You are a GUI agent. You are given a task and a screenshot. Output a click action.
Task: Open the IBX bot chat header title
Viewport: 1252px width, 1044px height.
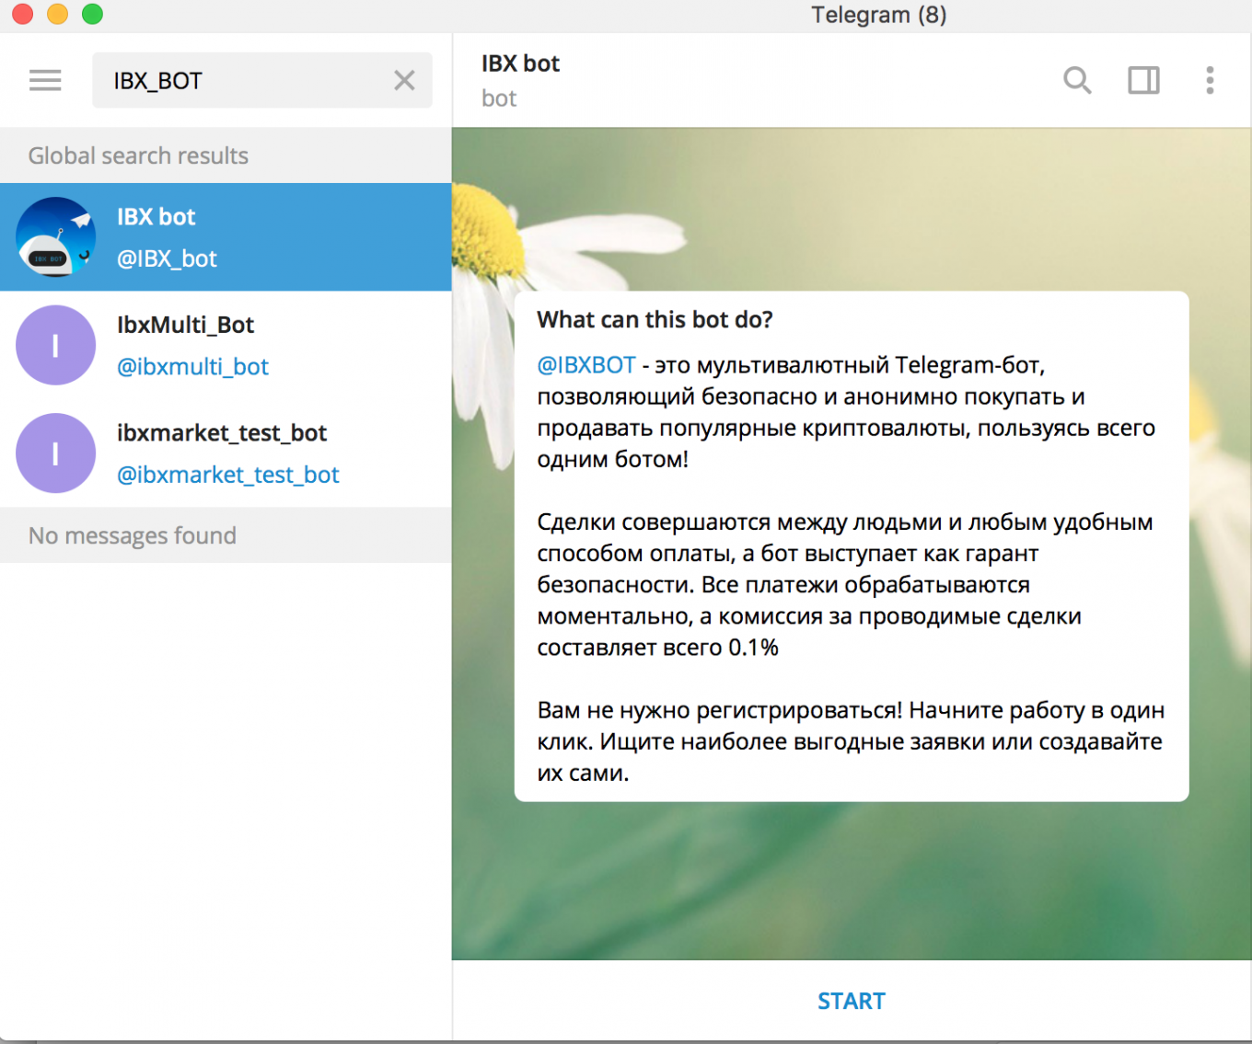pyautogui.click(x=520, y=63)
